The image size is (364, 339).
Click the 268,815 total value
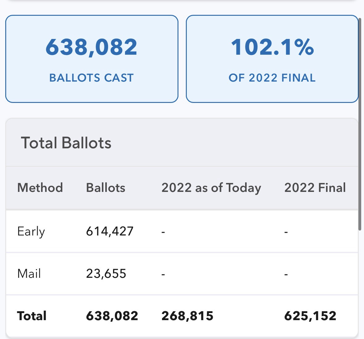pos(187,316)
